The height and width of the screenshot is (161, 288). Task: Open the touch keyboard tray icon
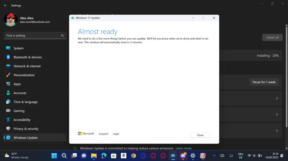point(222,156)
